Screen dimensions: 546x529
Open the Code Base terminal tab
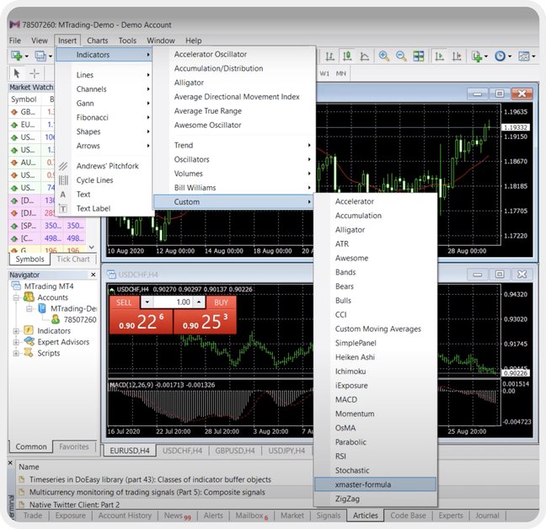coord(408,516)
